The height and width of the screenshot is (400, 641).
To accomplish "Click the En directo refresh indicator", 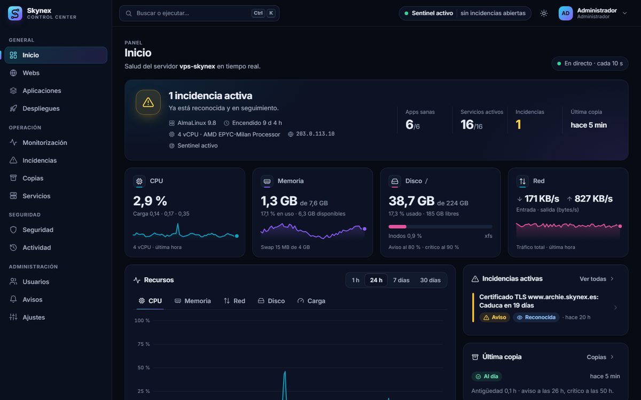I will pos(590,63).
